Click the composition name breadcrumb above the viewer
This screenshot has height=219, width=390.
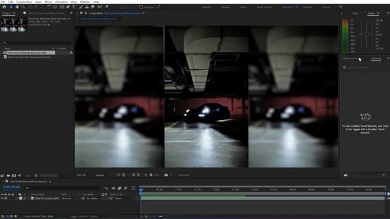99,18
